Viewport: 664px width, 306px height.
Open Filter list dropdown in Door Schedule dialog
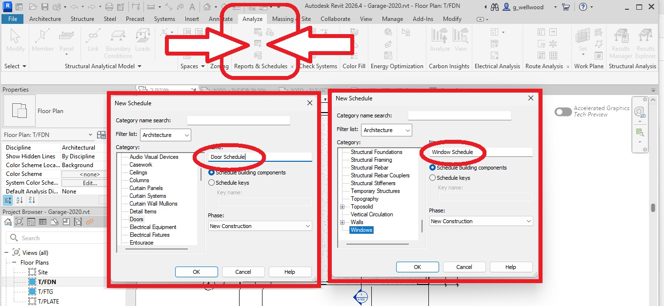click(165, 135)
